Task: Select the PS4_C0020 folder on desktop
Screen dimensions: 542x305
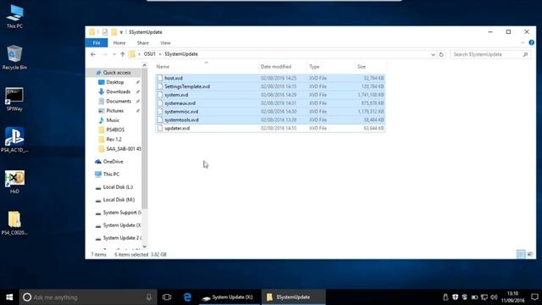Action: (14, 223)
